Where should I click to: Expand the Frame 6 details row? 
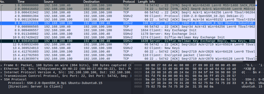coord(2,65)
